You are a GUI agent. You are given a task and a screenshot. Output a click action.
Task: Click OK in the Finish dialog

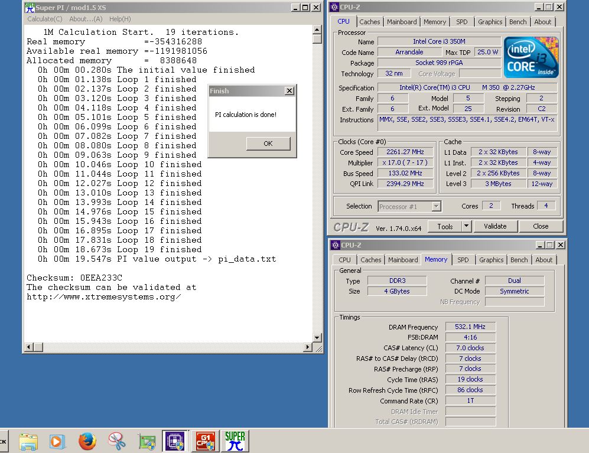(x=268, y=144)
